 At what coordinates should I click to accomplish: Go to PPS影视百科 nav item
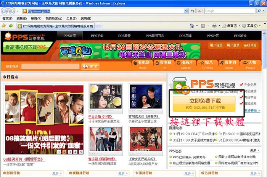(155, 36)
